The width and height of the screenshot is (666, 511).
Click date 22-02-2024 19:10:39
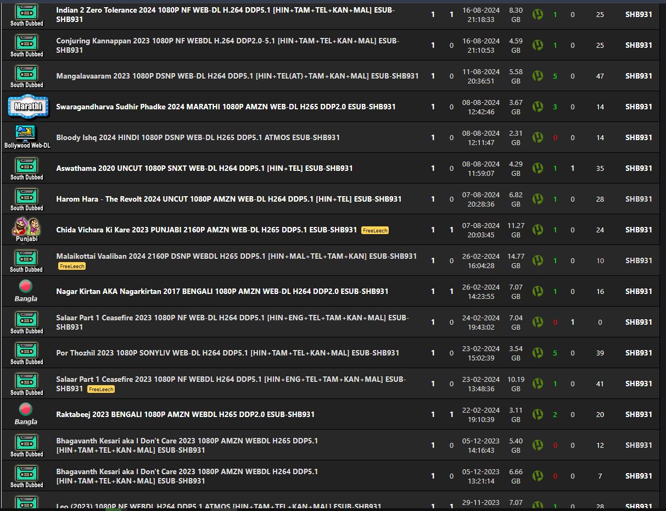coord(481,414)
